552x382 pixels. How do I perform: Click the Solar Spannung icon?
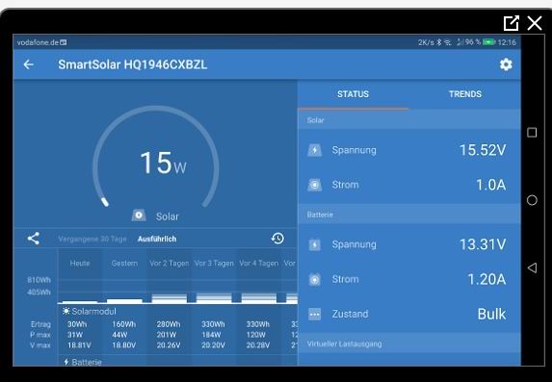(x=314, y=150)
